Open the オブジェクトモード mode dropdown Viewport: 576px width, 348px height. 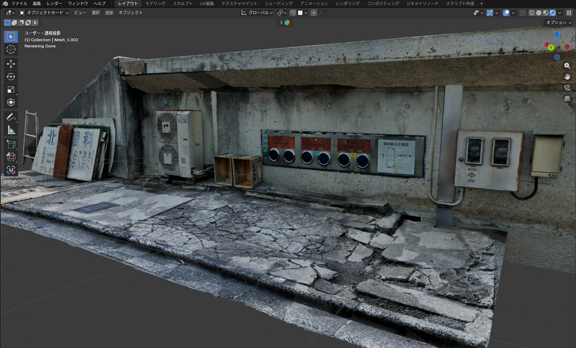(x=44, y=13)
